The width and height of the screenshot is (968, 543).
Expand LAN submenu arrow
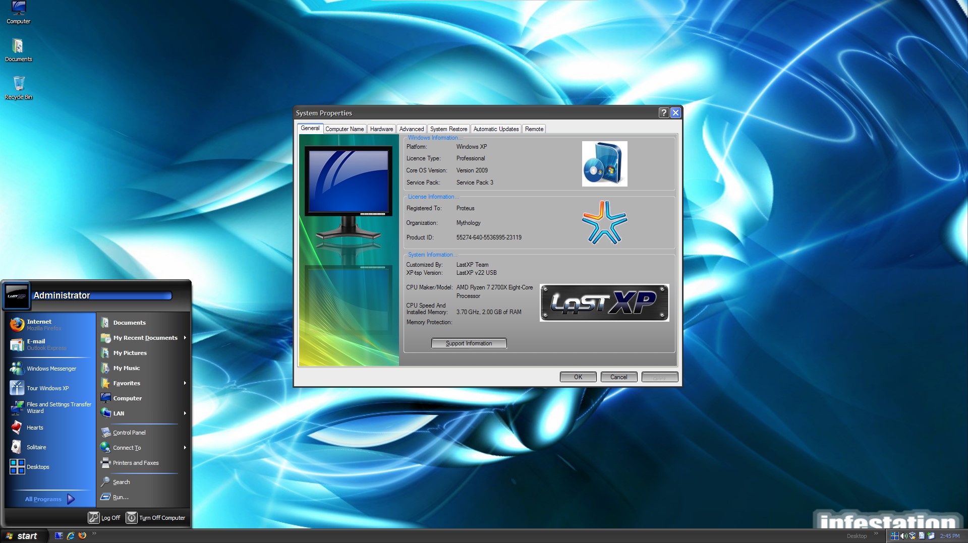(185, 413)
